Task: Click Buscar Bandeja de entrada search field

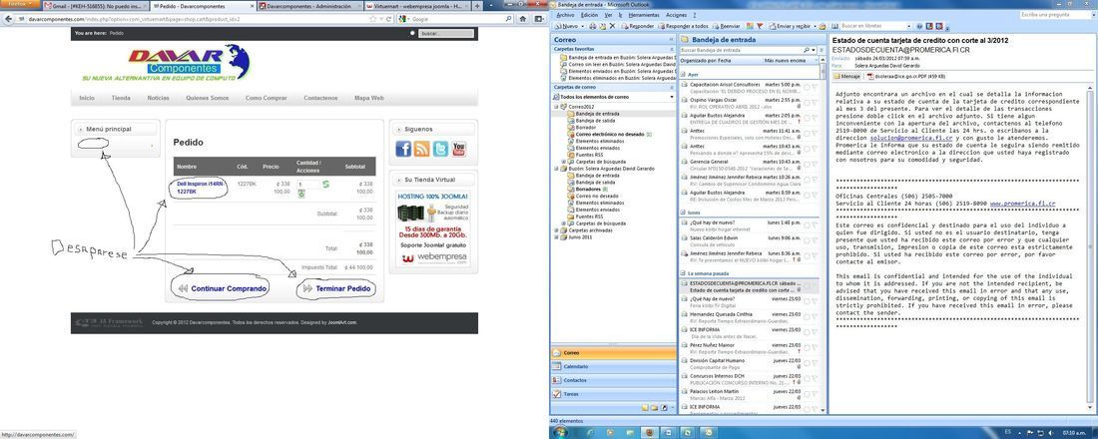Action: coord(741,51)
